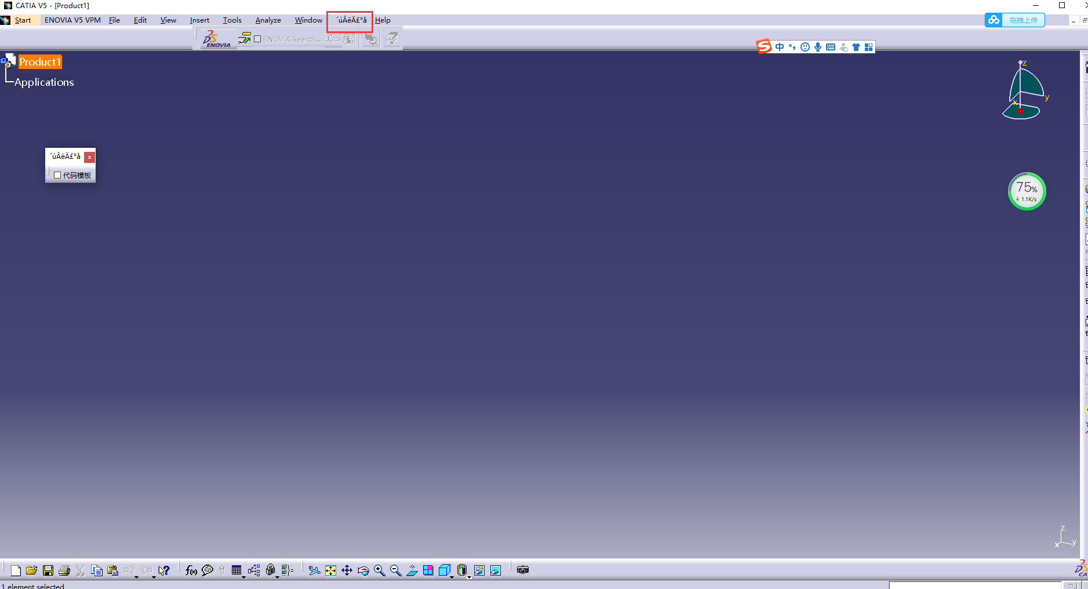This screenshot has width=1088, height=589.
Task: Activate the Fly Mode airplane icon
Action: tap(315, 570)
